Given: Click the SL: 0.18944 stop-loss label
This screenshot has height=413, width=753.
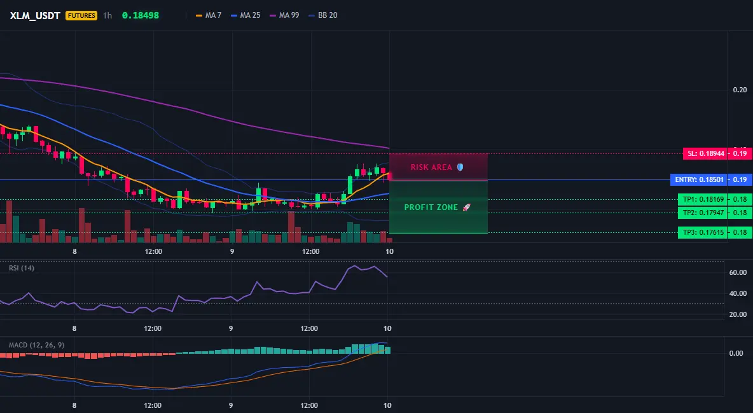Looking at the screenshot, I should pyautogui.click(x=705, y=154).
